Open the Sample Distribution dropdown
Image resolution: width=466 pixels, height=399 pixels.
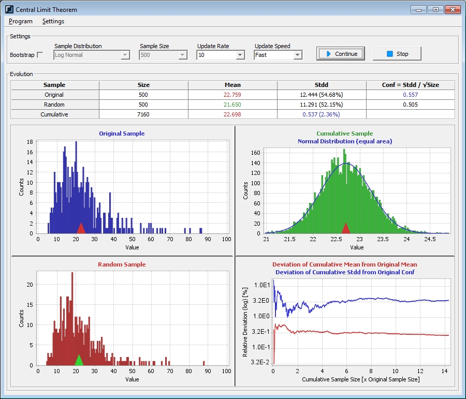click(92, 55)
